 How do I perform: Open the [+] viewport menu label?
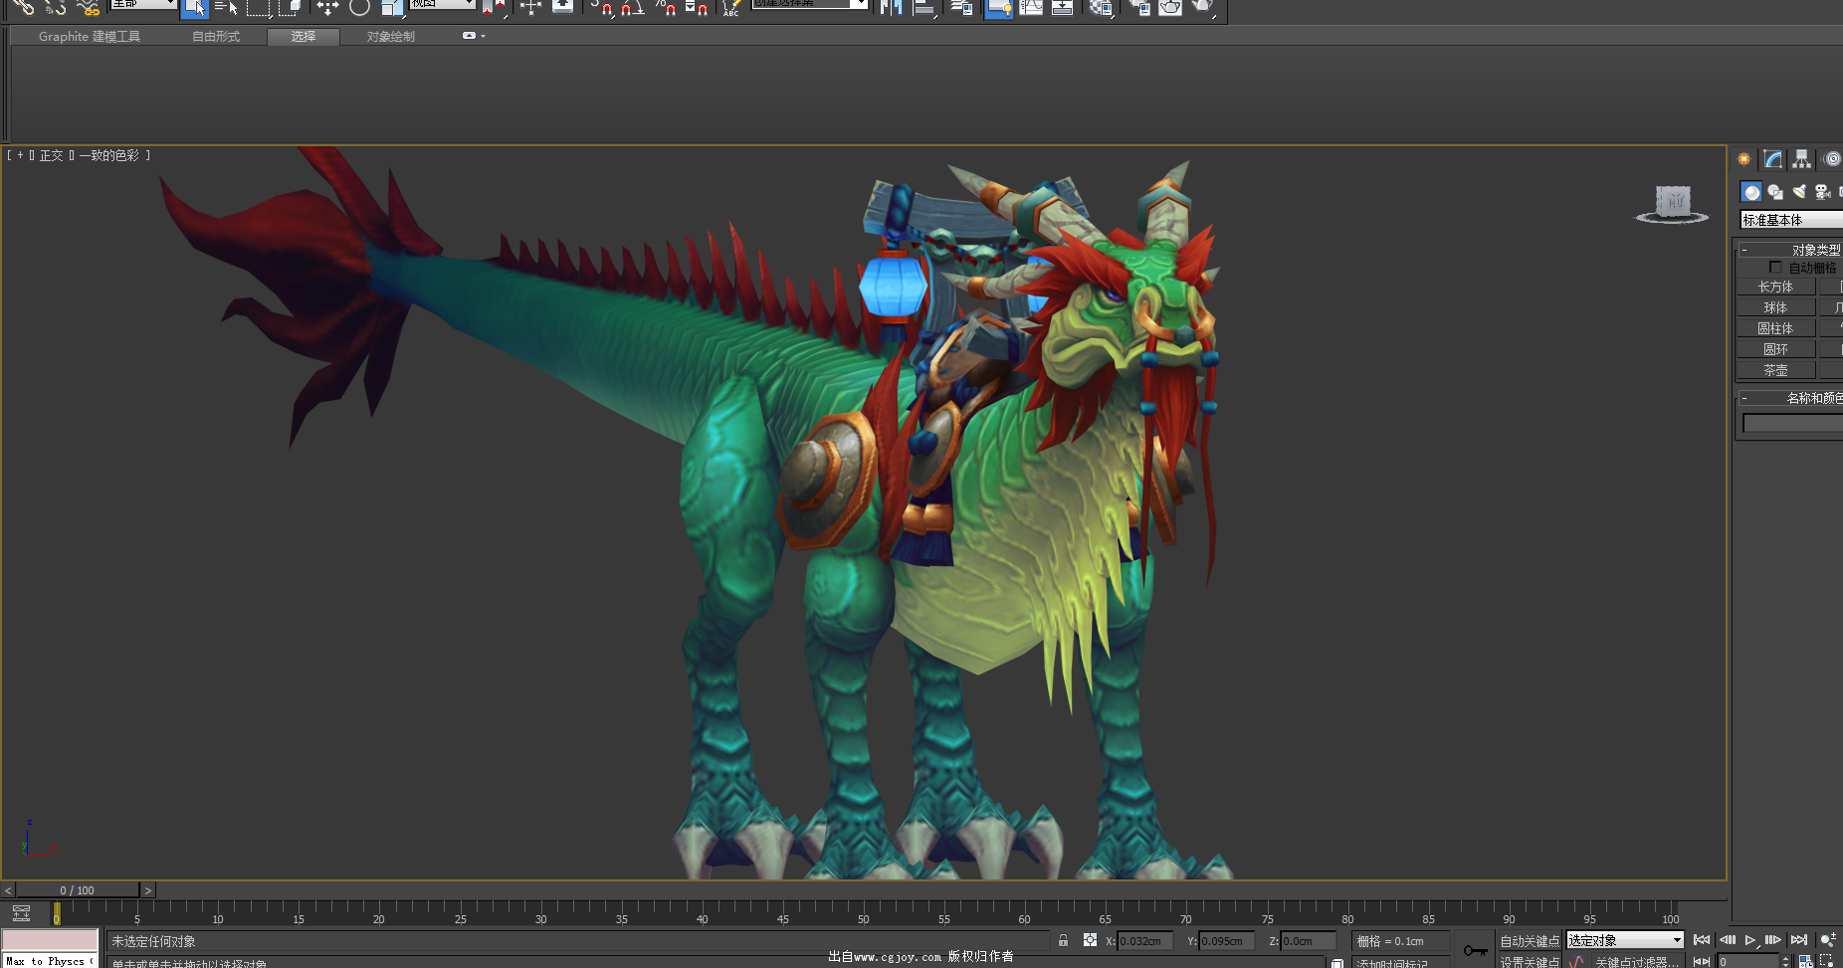(x=20, y=155)
